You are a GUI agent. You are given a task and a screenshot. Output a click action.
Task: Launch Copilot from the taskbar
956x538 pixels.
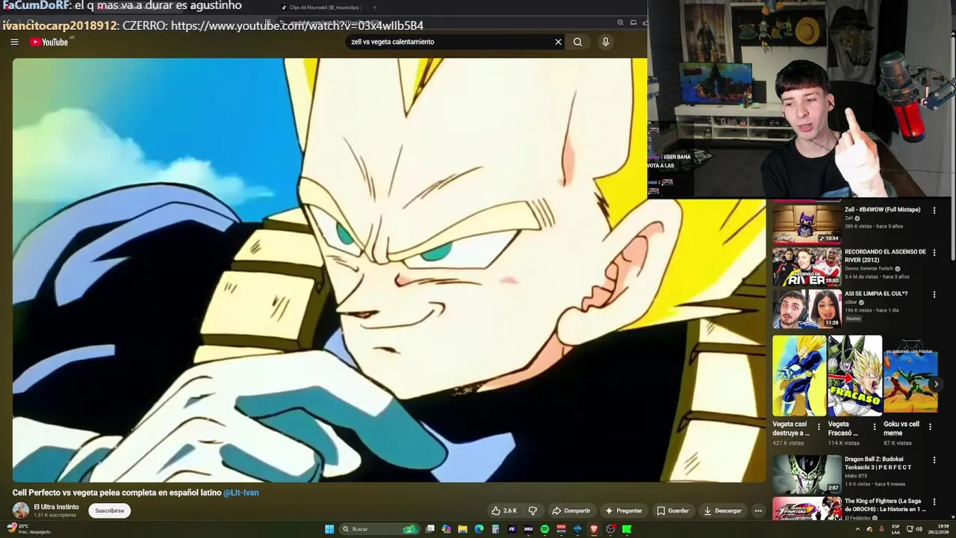(x=446, y=529)
